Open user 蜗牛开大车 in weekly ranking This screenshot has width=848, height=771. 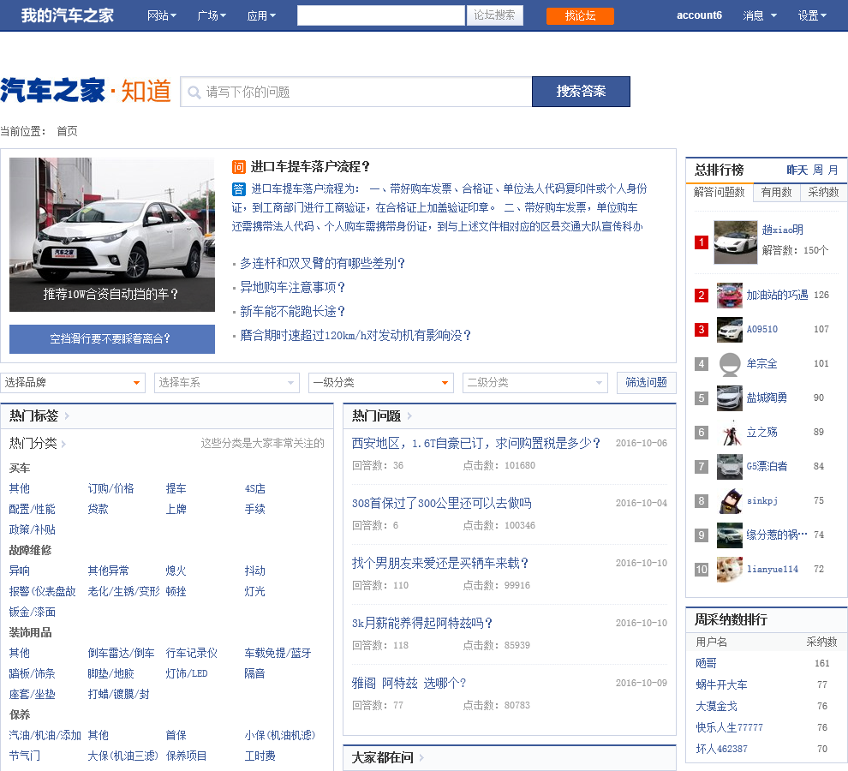(x=721, y=685)
